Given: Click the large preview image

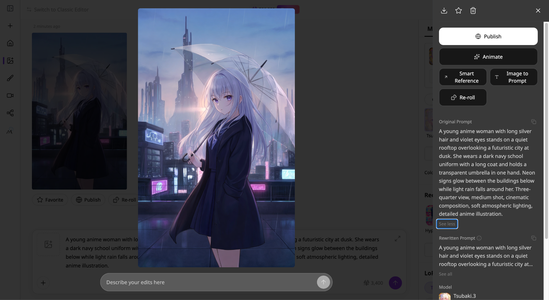Looking at the screenshot, I should [216, 138].
